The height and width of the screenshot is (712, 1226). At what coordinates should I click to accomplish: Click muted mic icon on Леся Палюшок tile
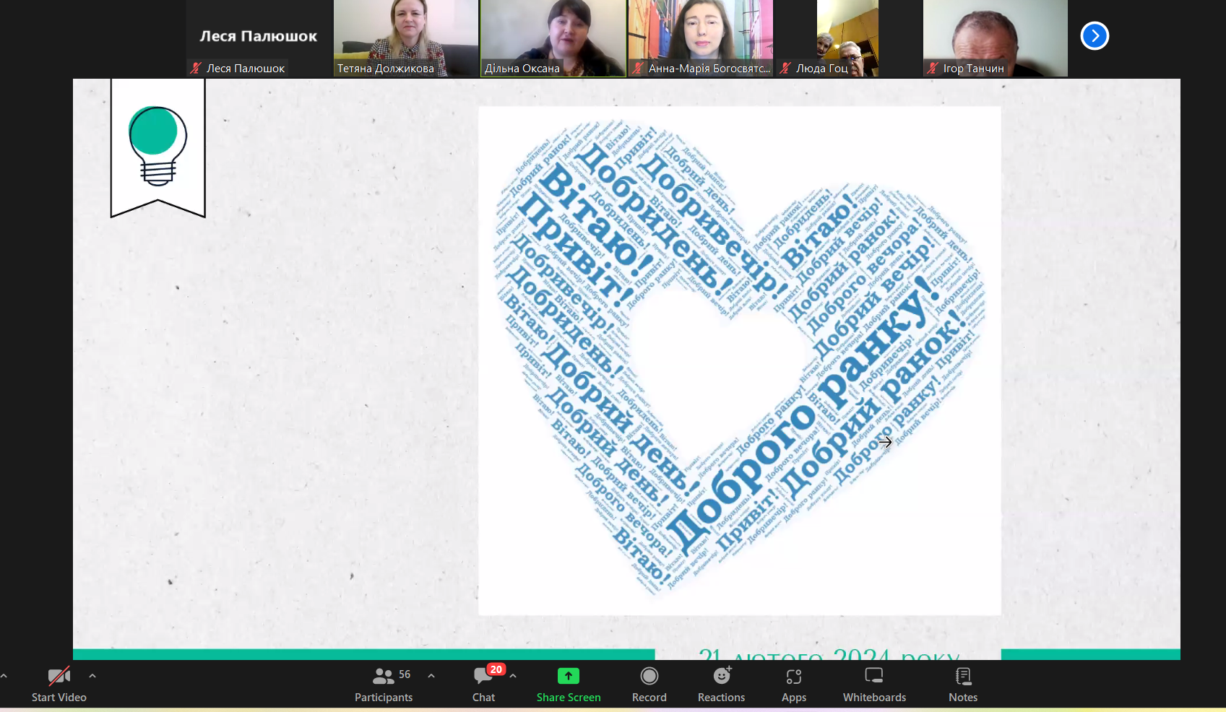195,69
